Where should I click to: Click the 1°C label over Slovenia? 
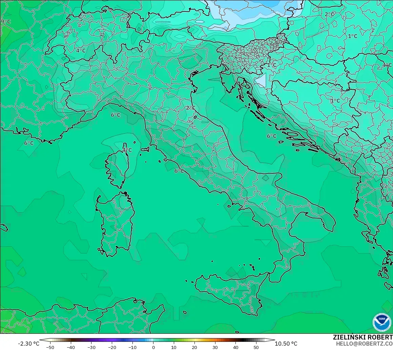point(272,65)
